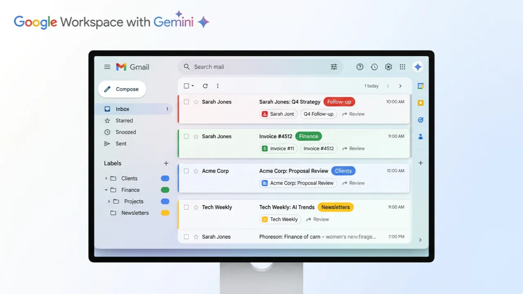Screen dimensions: 523x294
Task: Select the Finance label
Action: 130,190
